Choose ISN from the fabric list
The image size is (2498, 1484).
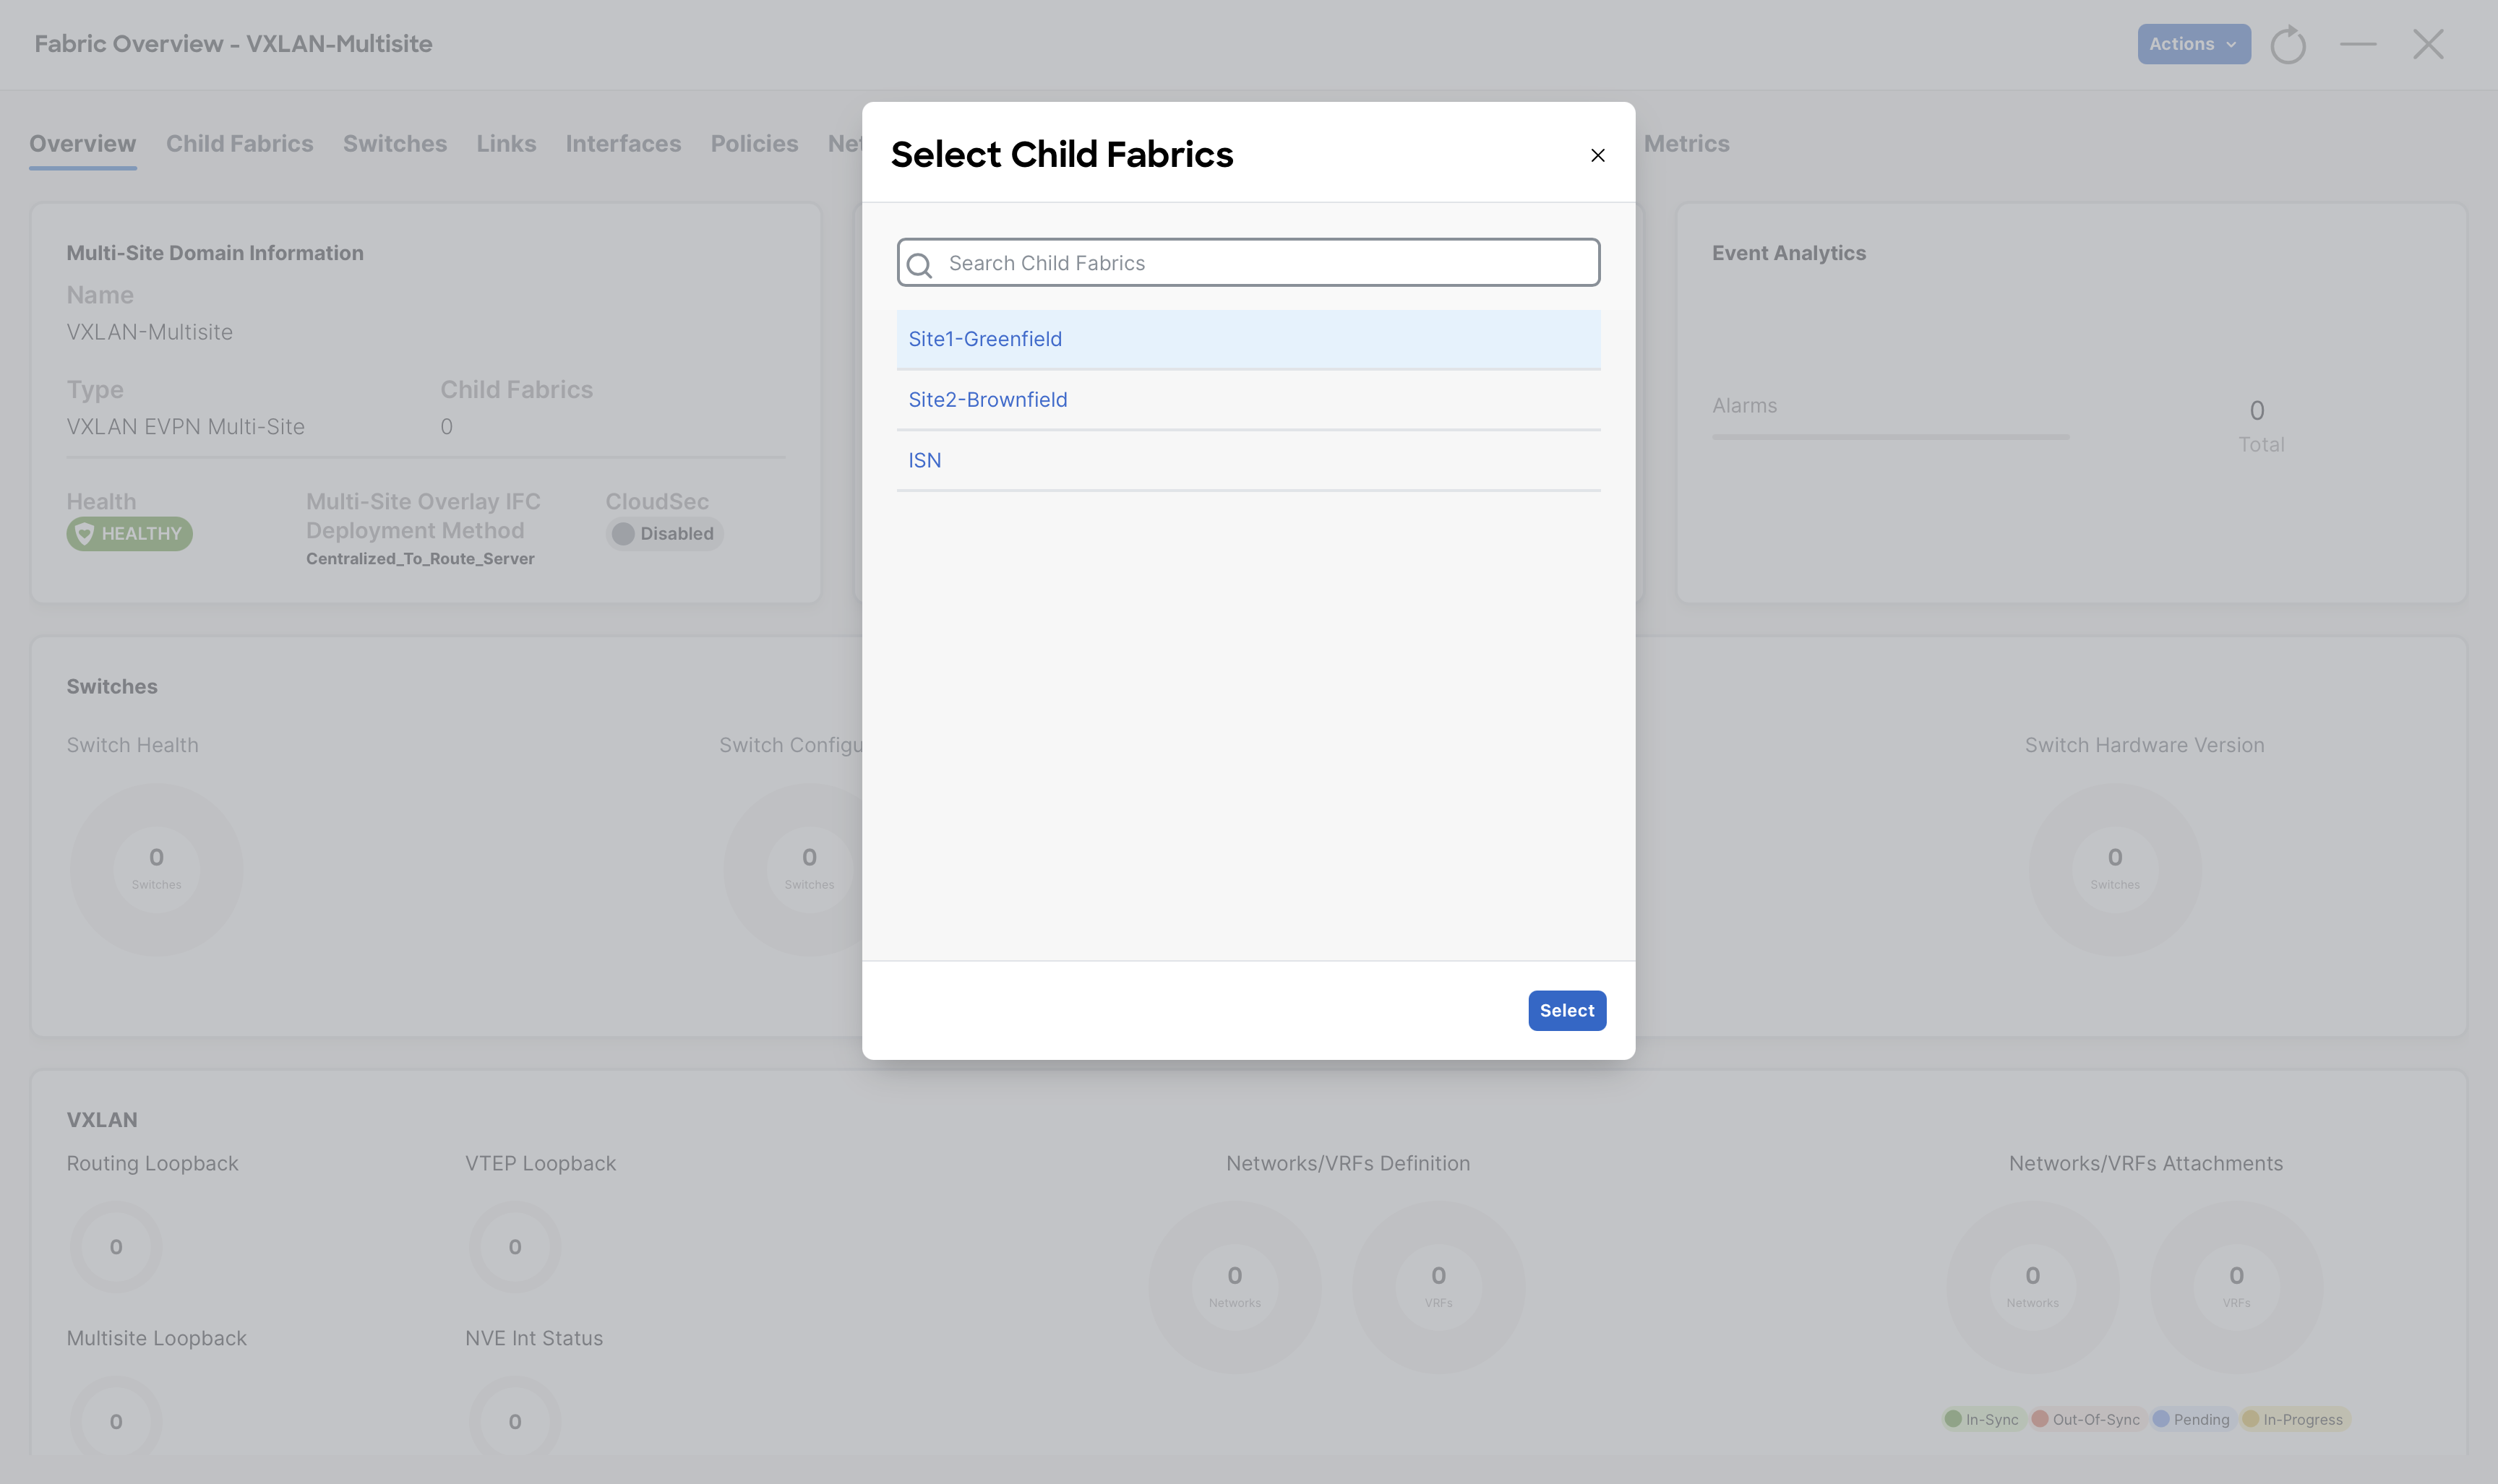[1248, 460]
